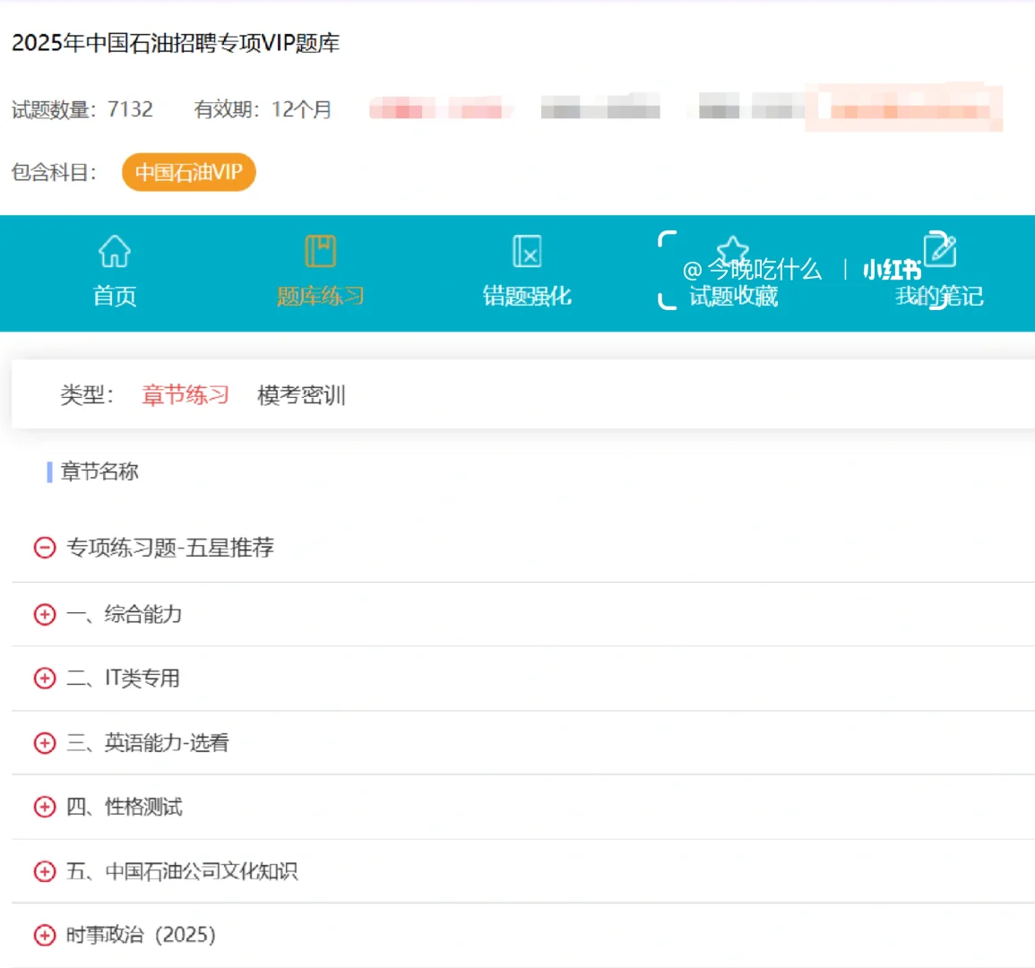1035x968 pixels.
Task: Expand 五、中国石油公司文化知识 with the plus icon
Action: pyautogui.click(x=45, y=871)
